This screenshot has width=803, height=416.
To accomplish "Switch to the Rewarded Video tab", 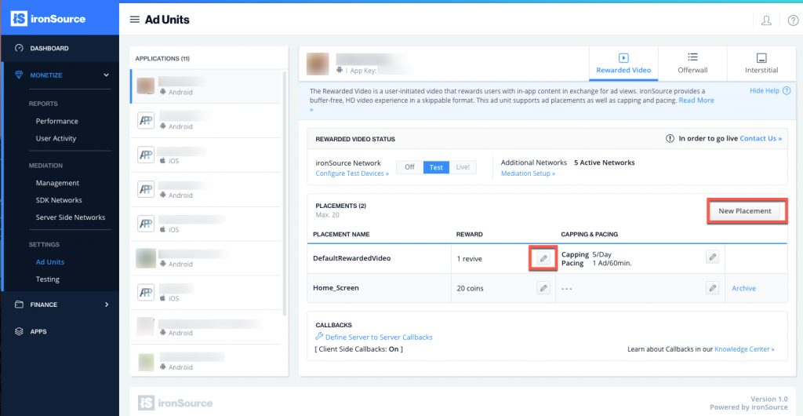I will 623,64.
